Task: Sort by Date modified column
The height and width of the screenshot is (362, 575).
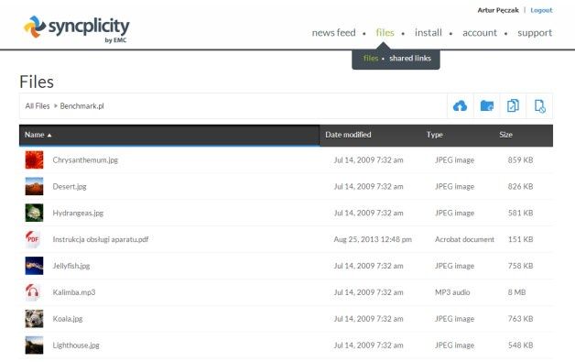Action: [x=348, y=135]
